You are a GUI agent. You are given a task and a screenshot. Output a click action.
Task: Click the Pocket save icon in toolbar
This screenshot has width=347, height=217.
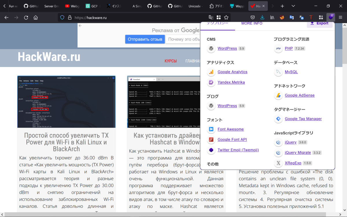coord(252,17)
